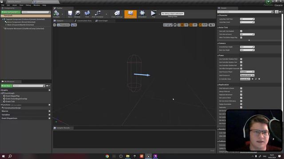Viewport: 284px width, 159px height.
Task: Compile the blueprint
Action: (56, 14)
